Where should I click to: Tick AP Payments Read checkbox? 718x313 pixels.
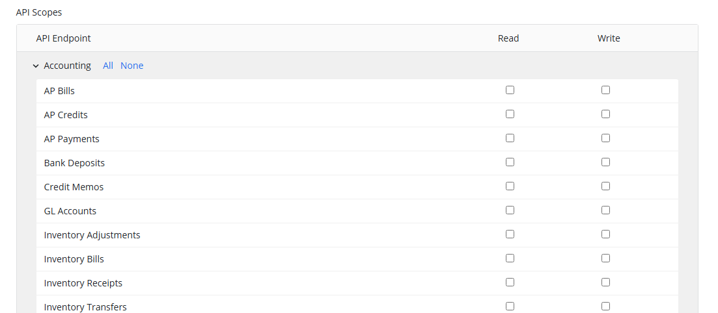point(510,138)
